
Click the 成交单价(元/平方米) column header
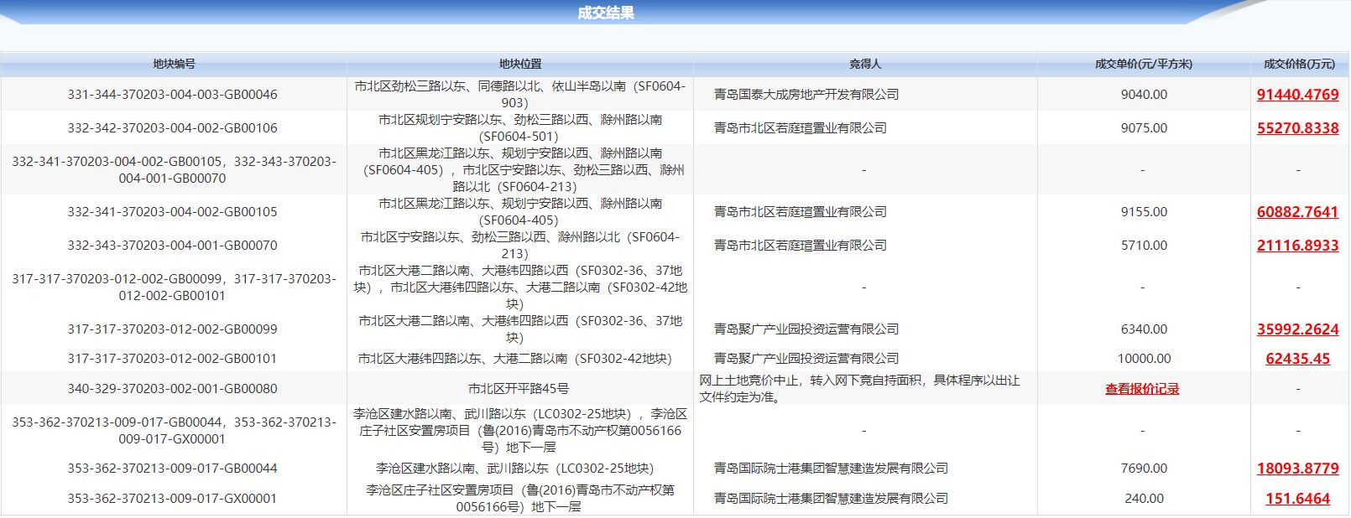tap(1143, 65)
